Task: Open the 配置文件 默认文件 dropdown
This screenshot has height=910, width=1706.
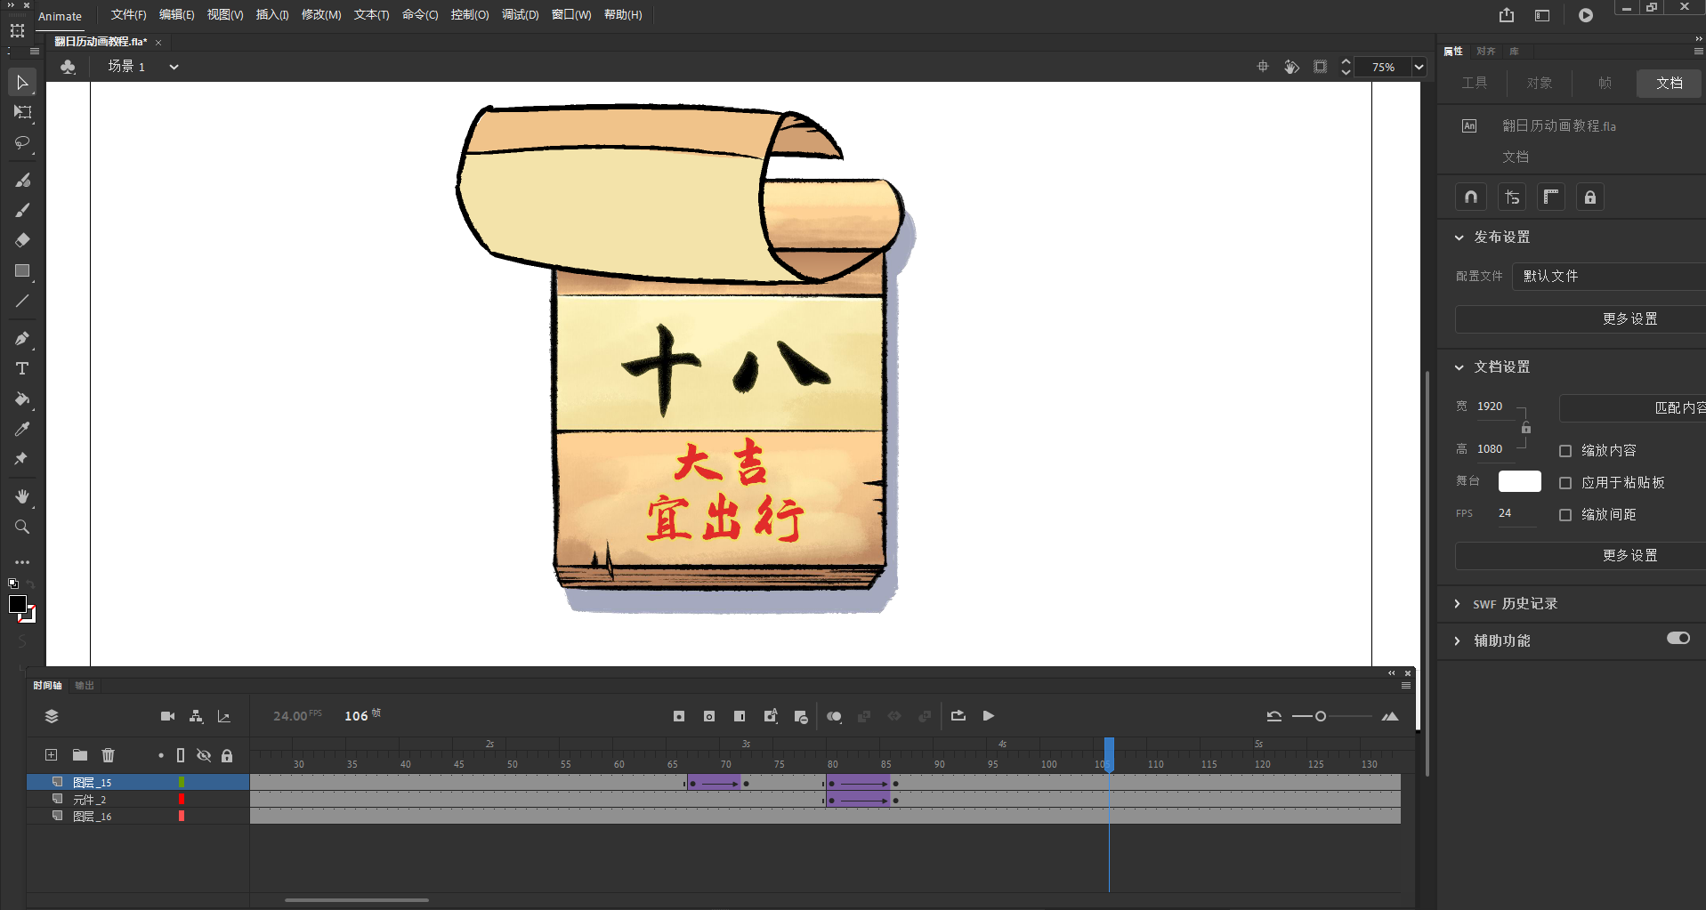Action: point(1609,276)
